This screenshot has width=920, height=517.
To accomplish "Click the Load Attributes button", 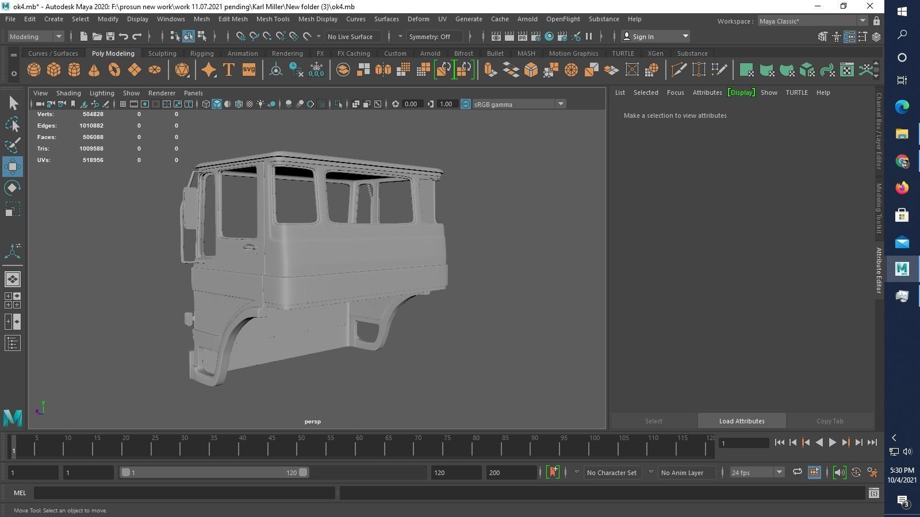I will [x=742, y=421].
